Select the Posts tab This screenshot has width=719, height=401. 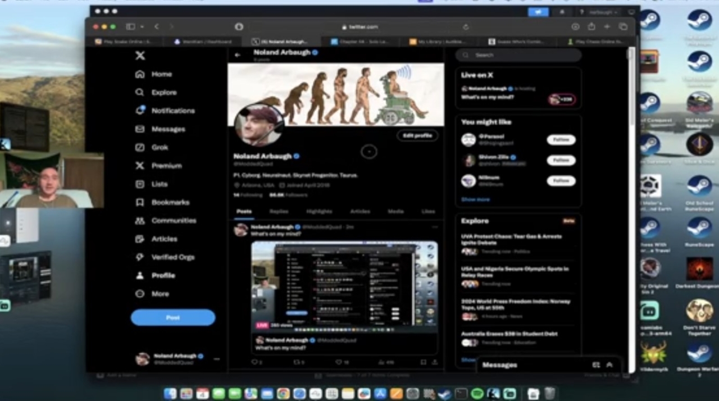(x=244, y=212)
